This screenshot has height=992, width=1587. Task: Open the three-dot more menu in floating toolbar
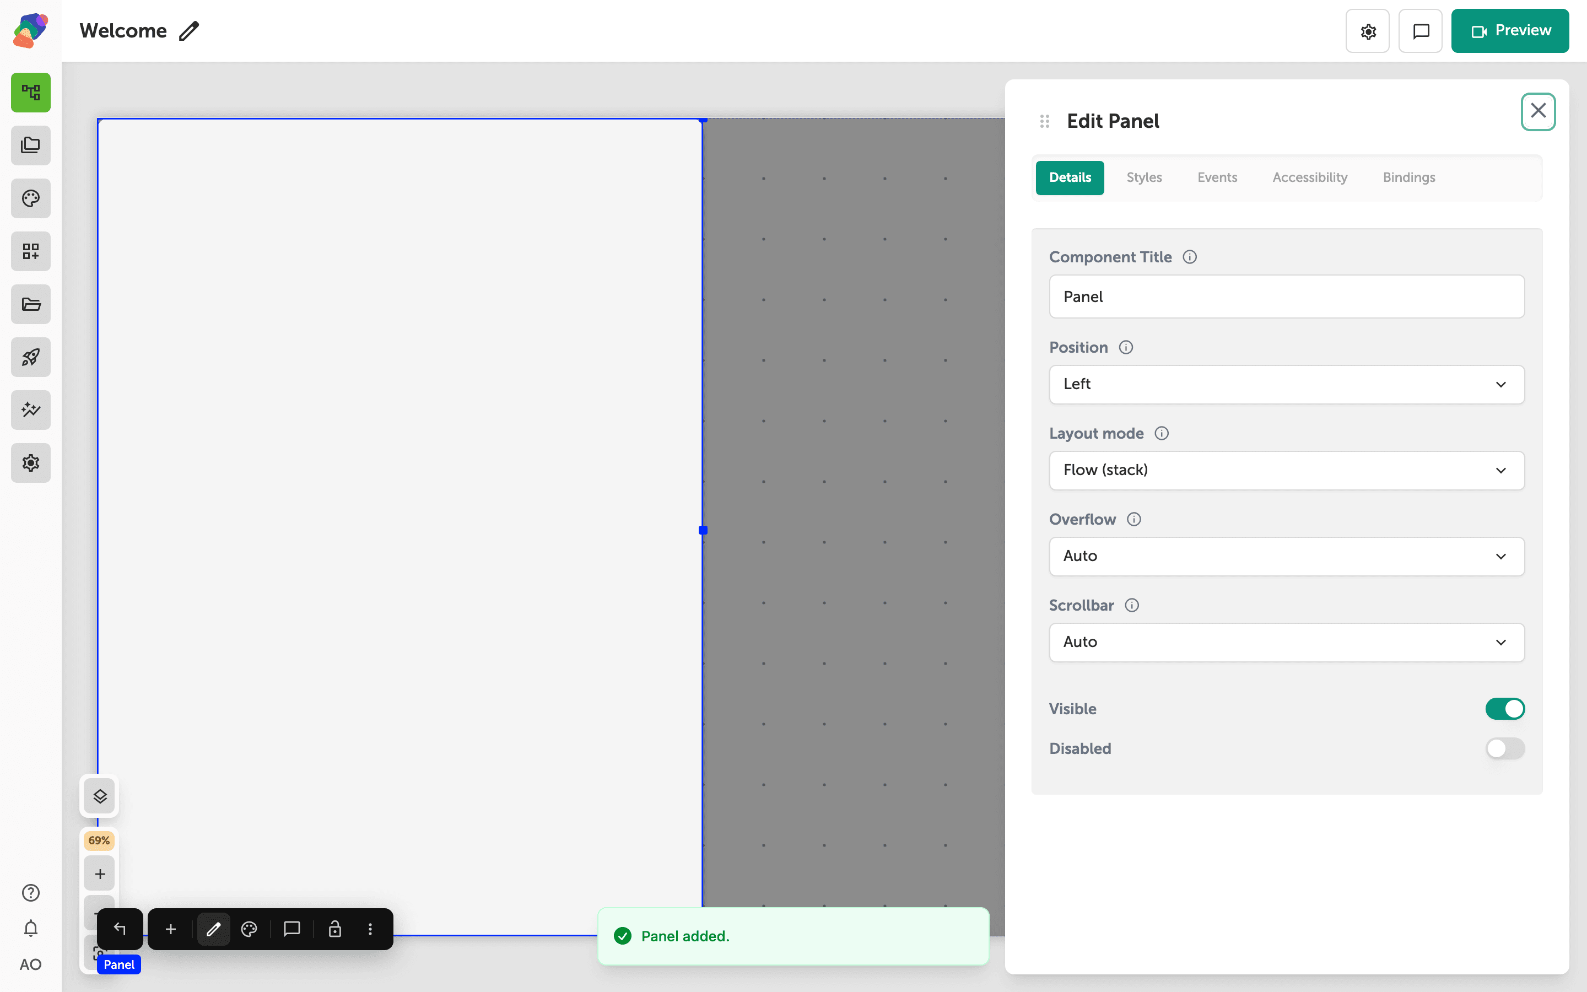(x=370, y=929)
